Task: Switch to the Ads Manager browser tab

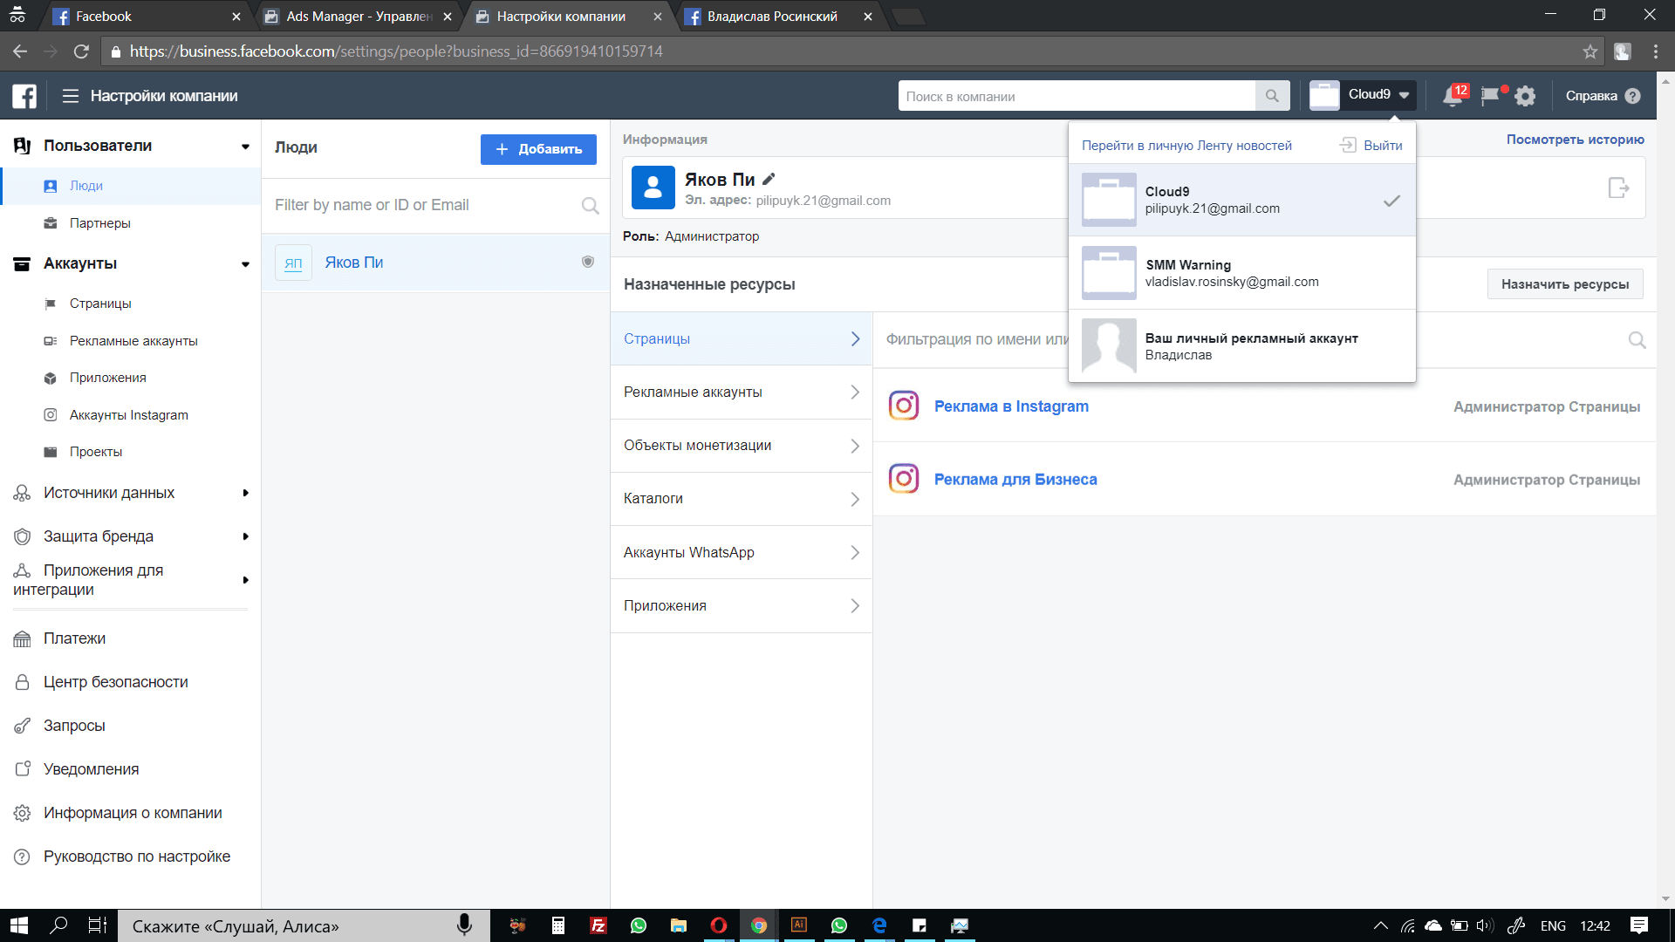Action: coord(359,17)
